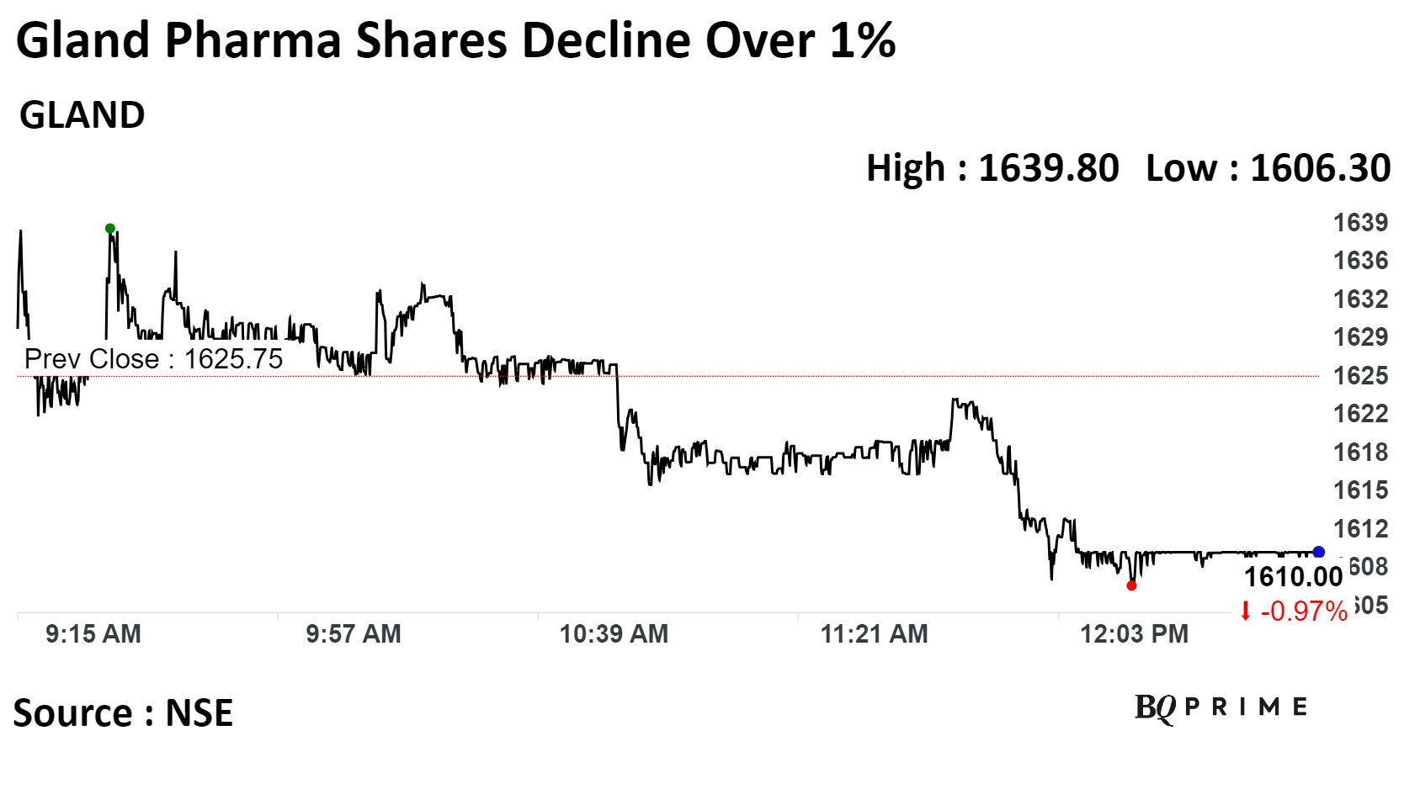Viewport: 1404px width, 789px height.
Task: Click the blue current-price marker dot
Action: [1319, 552]
